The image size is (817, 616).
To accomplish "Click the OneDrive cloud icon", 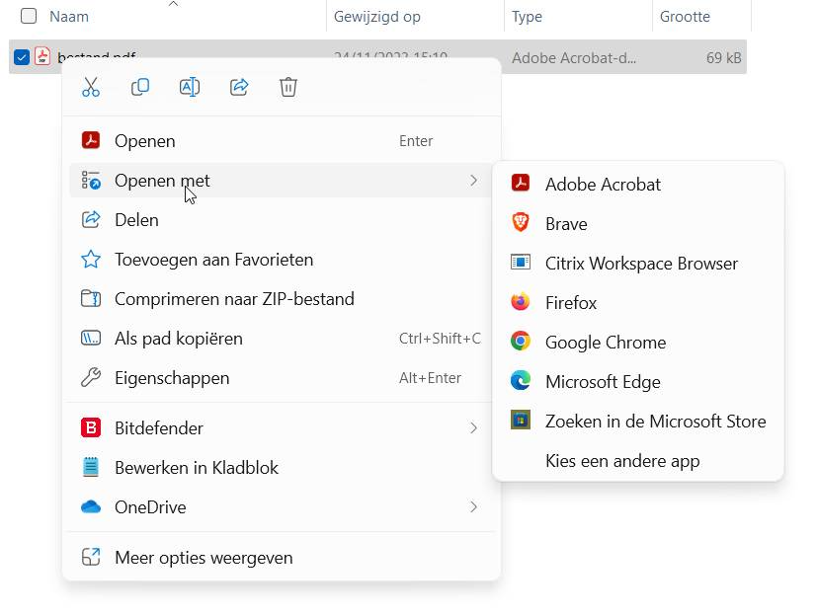I will click(91, 506).
